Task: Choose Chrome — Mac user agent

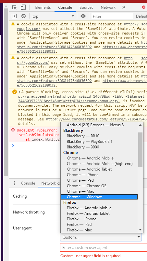Action: click(x=99, y=191)
